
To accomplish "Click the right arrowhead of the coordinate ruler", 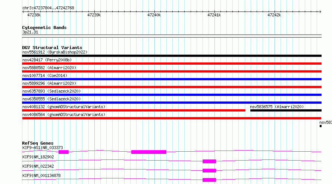I will pyautogui.click(x=320, y=12).
